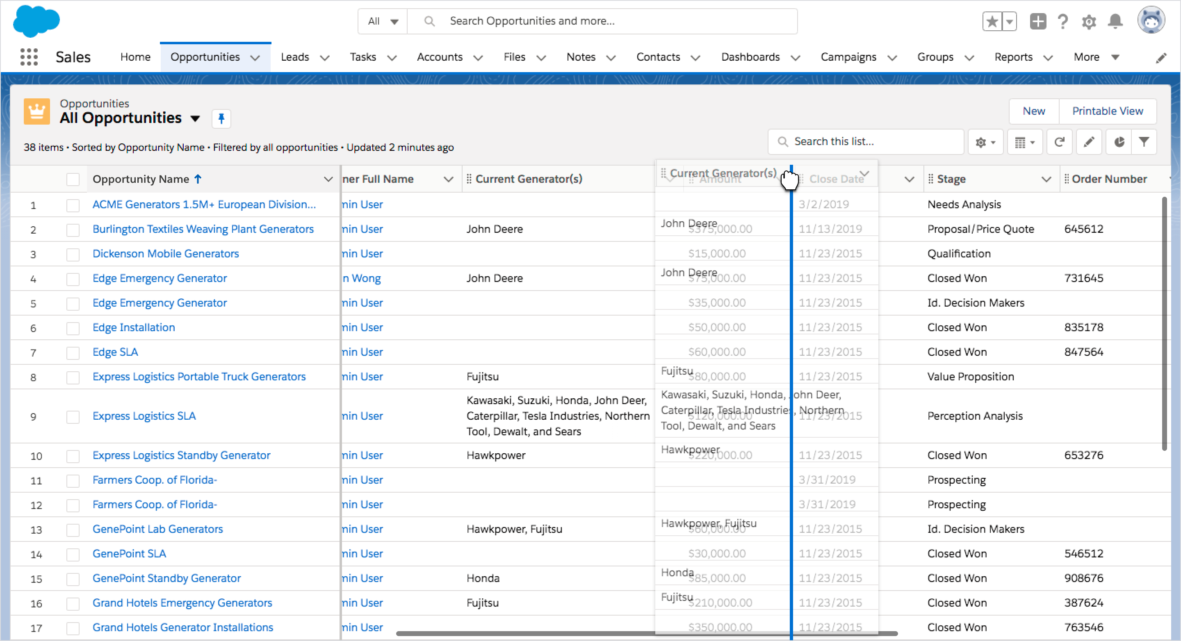Screen dimensions: 1181x641
Task: Open the charts pie icon
Action: [x=1119, y=142]
